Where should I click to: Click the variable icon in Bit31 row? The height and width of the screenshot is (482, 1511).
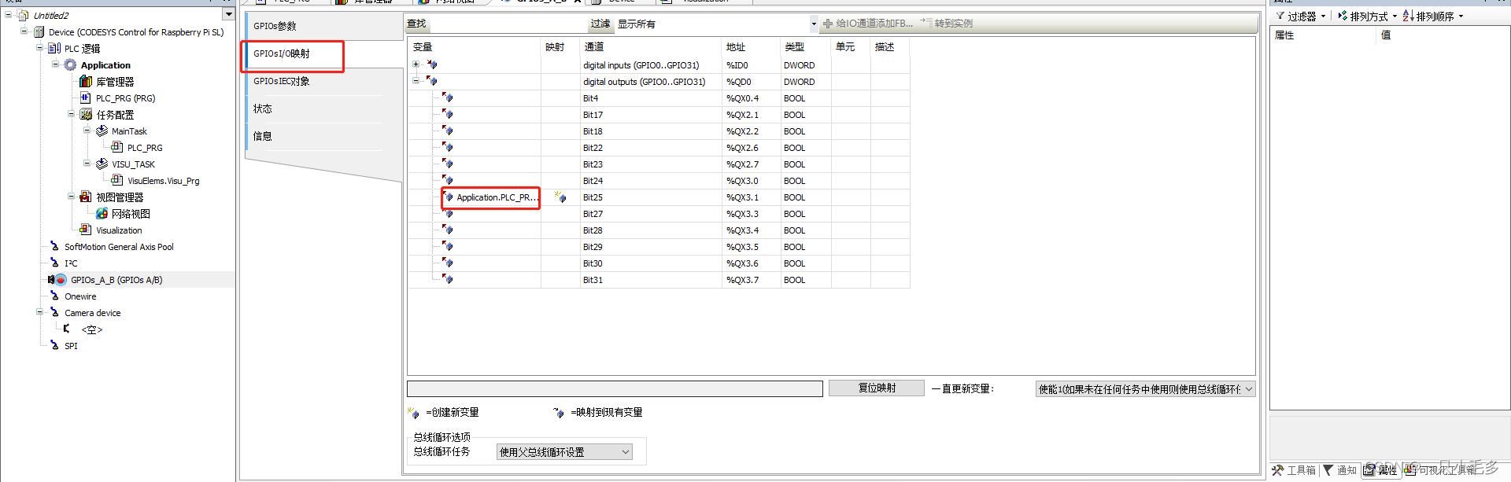pyautogui.click(x=447, y=279)
